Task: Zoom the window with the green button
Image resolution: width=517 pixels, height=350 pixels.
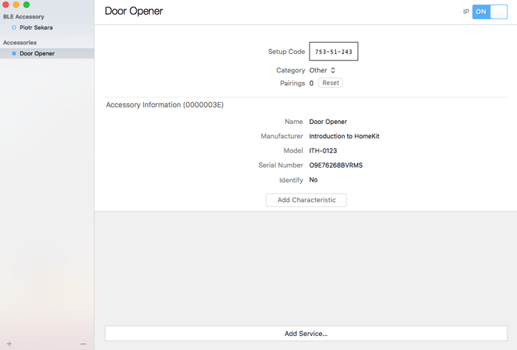Action: coord(27,4)
